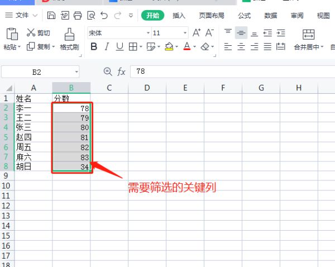Click cell with score 81
The image size is (335, 267).
pyautogui.click(x=71, y=137)
